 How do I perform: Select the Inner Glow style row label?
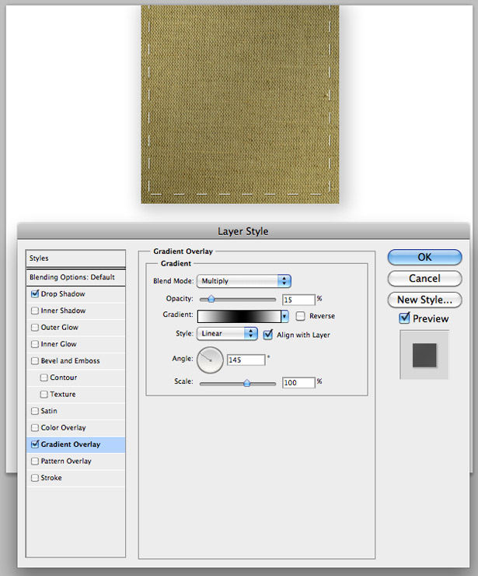[x=59, y=344]
